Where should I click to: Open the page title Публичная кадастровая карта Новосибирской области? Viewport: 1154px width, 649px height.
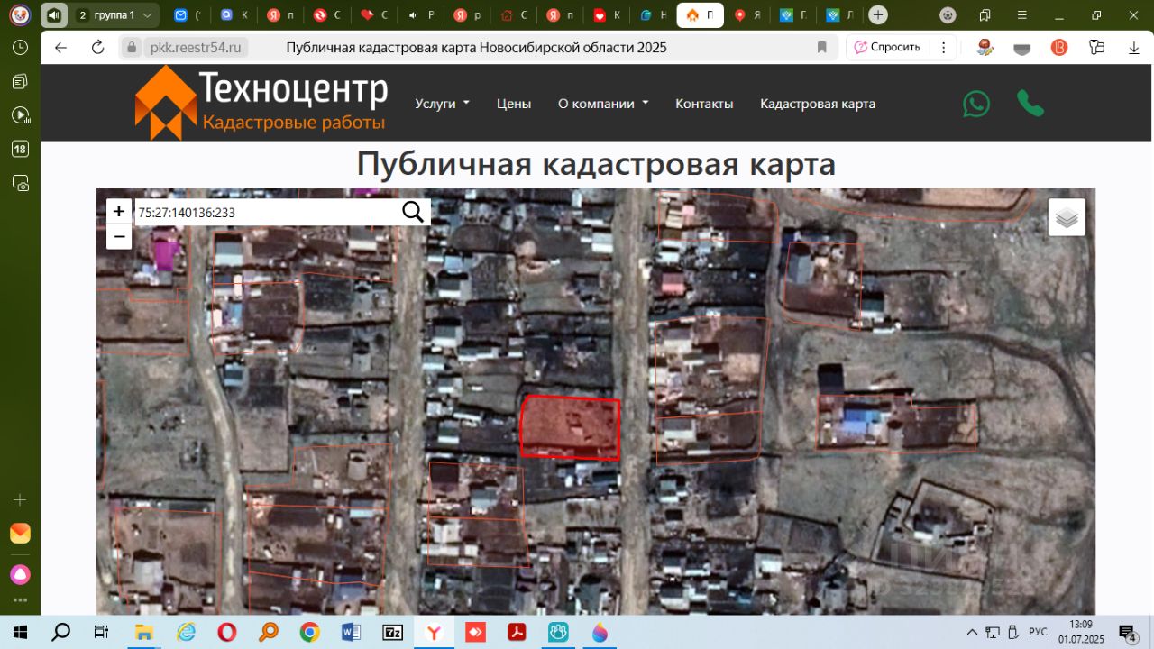[477, 47]
